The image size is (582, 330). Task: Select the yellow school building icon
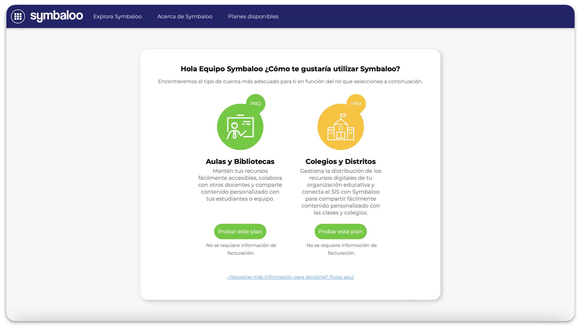[x=341, y=127]
